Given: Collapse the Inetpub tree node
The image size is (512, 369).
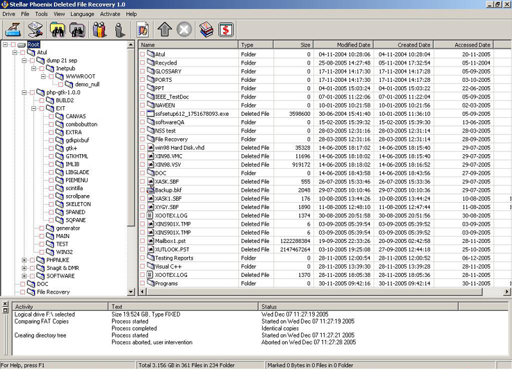Looking at the screenshot, I should pyautogui.click(x=33, y=68).
